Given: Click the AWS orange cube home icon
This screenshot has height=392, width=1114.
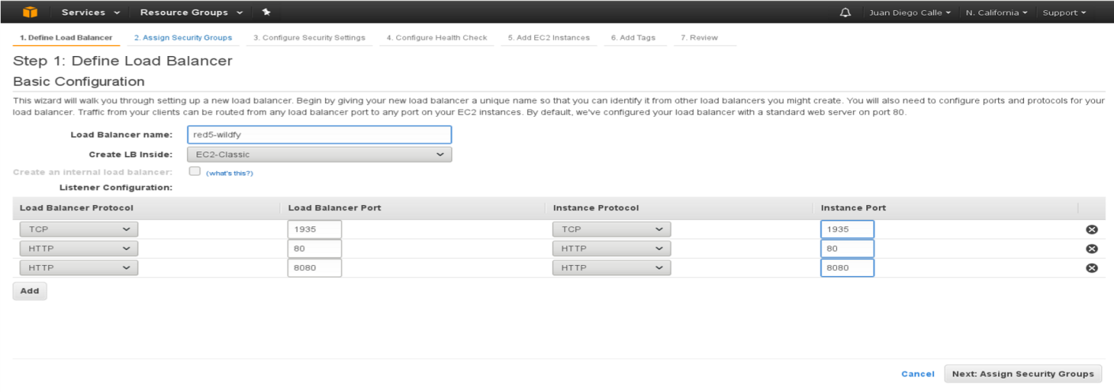Looking at the screenshot, I should (x=29, y=12).
